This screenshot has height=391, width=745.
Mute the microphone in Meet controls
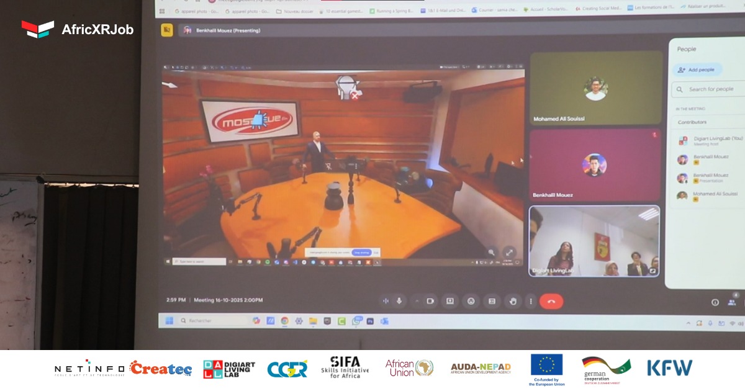click(399, 301)
